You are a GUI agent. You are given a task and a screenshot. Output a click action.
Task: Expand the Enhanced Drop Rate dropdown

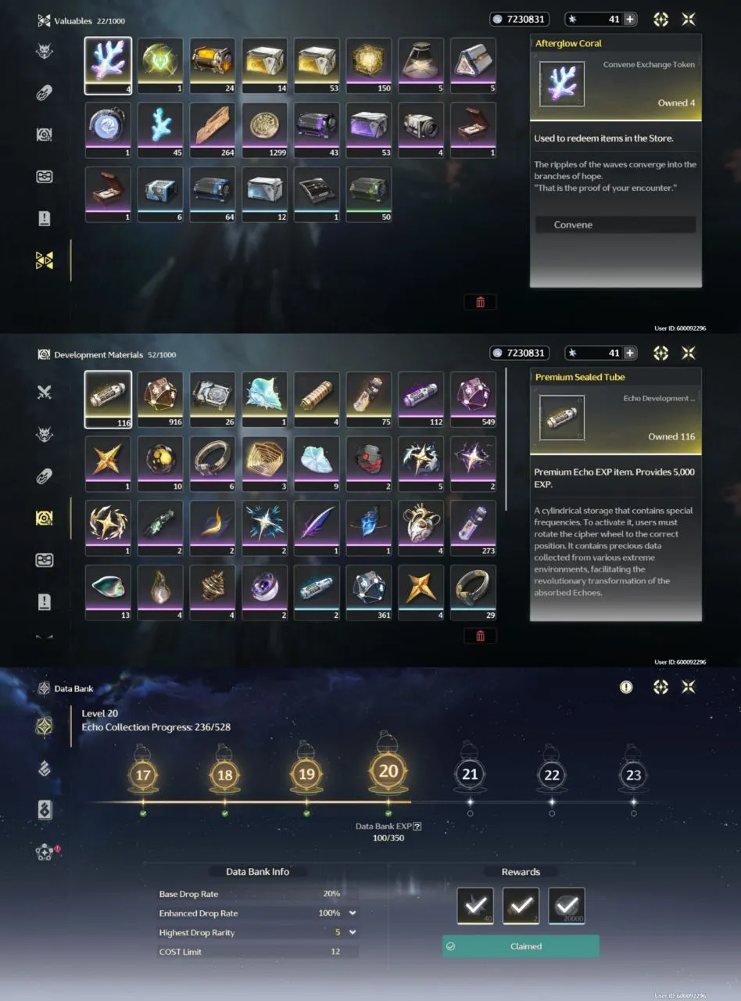coord(353,913)
